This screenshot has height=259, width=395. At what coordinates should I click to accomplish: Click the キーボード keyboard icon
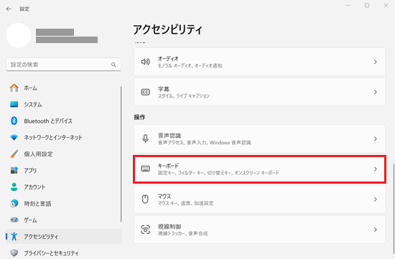click(145, 169)
